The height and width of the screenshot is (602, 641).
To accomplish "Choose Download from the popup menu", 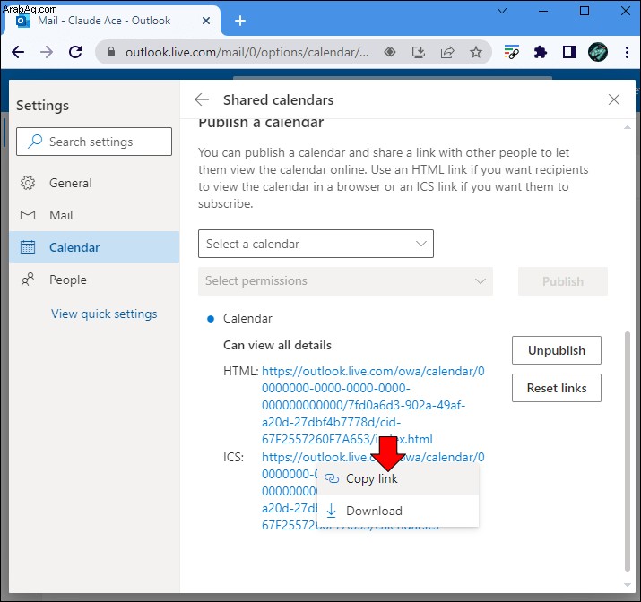I will click(x=398, y=511).
